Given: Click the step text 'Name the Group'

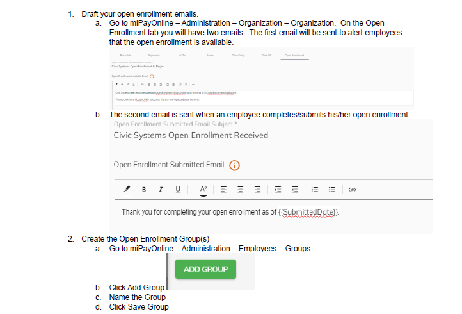Looking at the screenshot, I should [x=138, y=297].
